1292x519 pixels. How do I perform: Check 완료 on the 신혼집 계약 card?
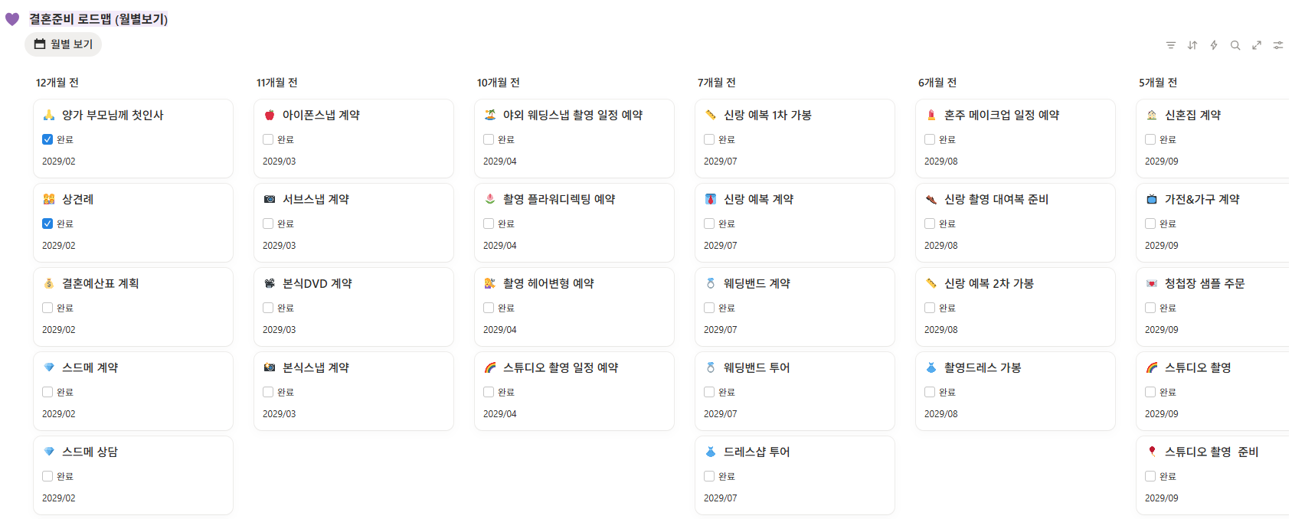coord(1150,139)
